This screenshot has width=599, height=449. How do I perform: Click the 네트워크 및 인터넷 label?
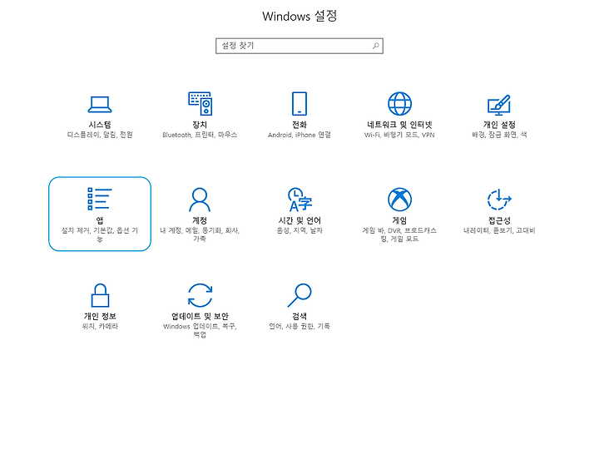coord(399,125)
